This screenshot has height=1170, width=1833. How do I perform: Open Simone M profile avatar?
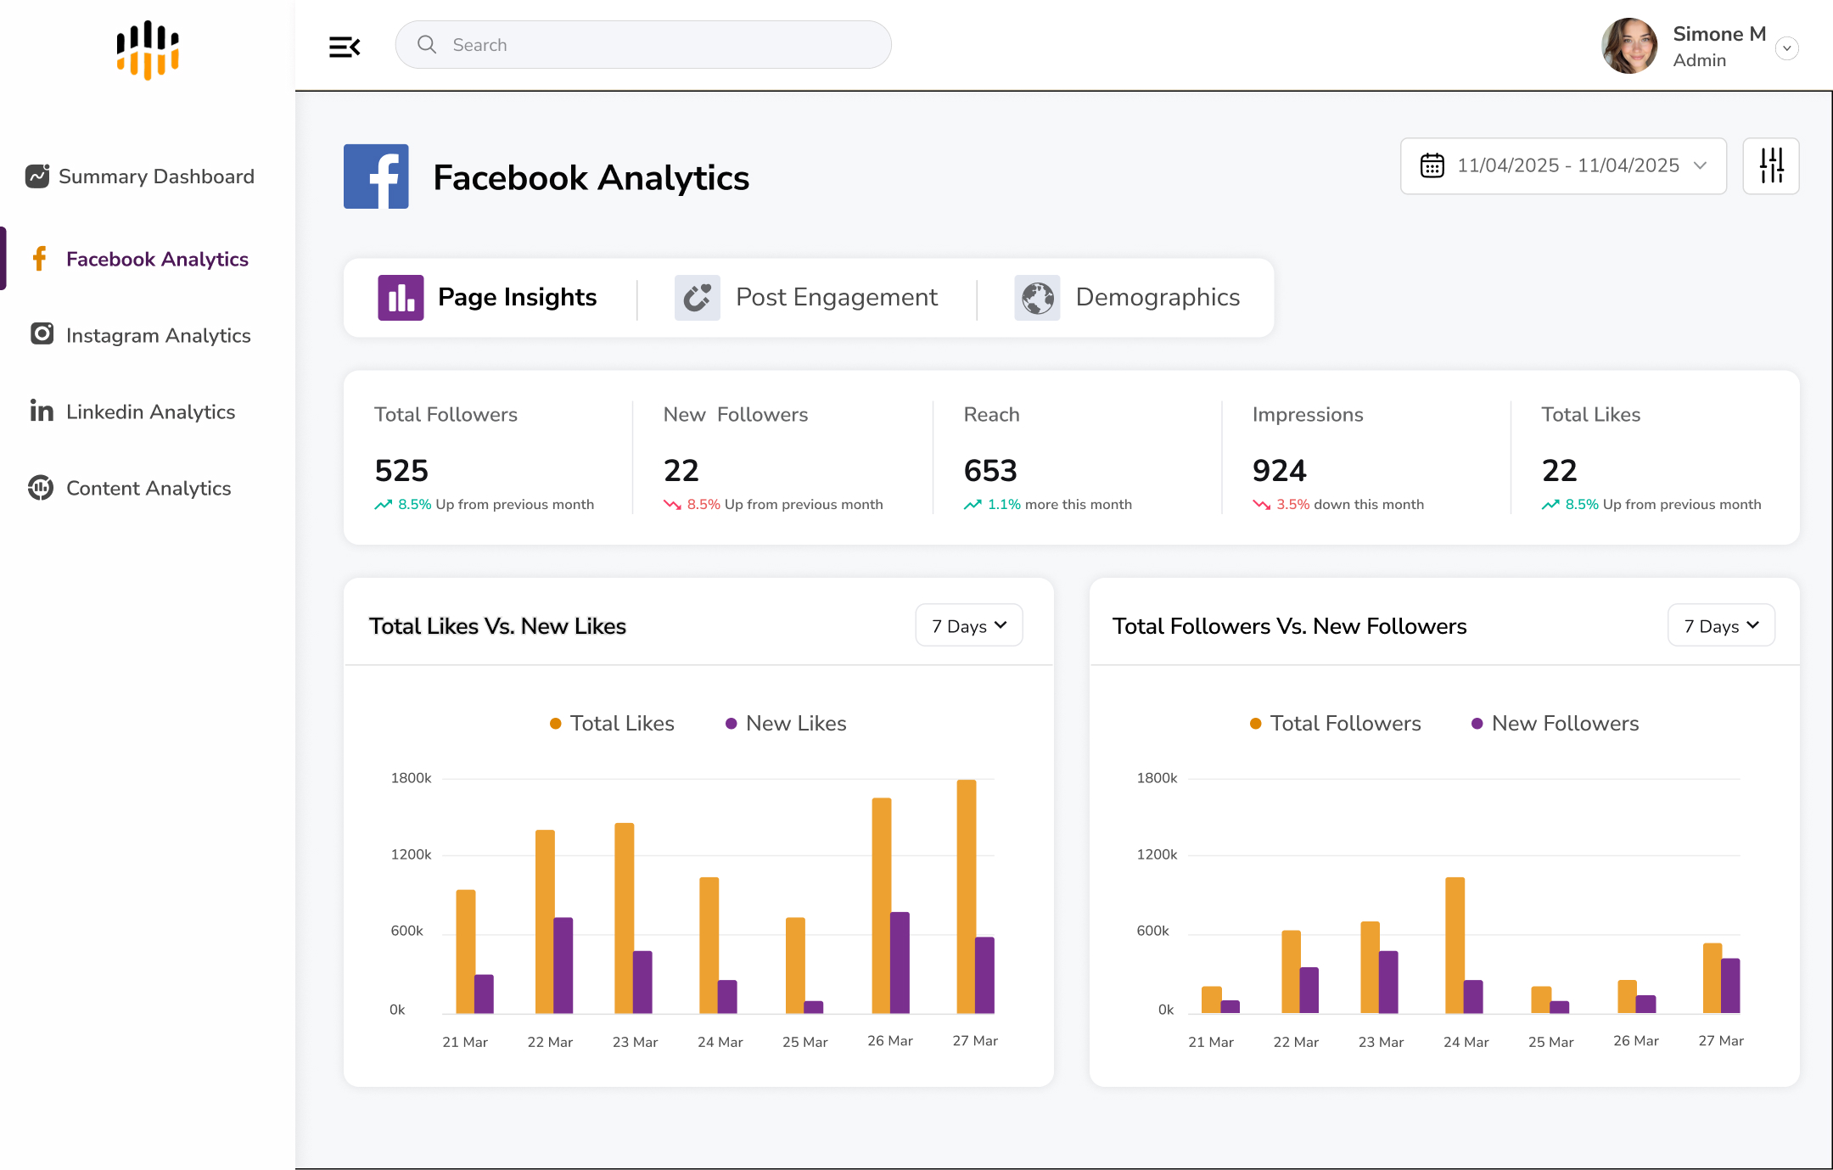pos(1629,47)
